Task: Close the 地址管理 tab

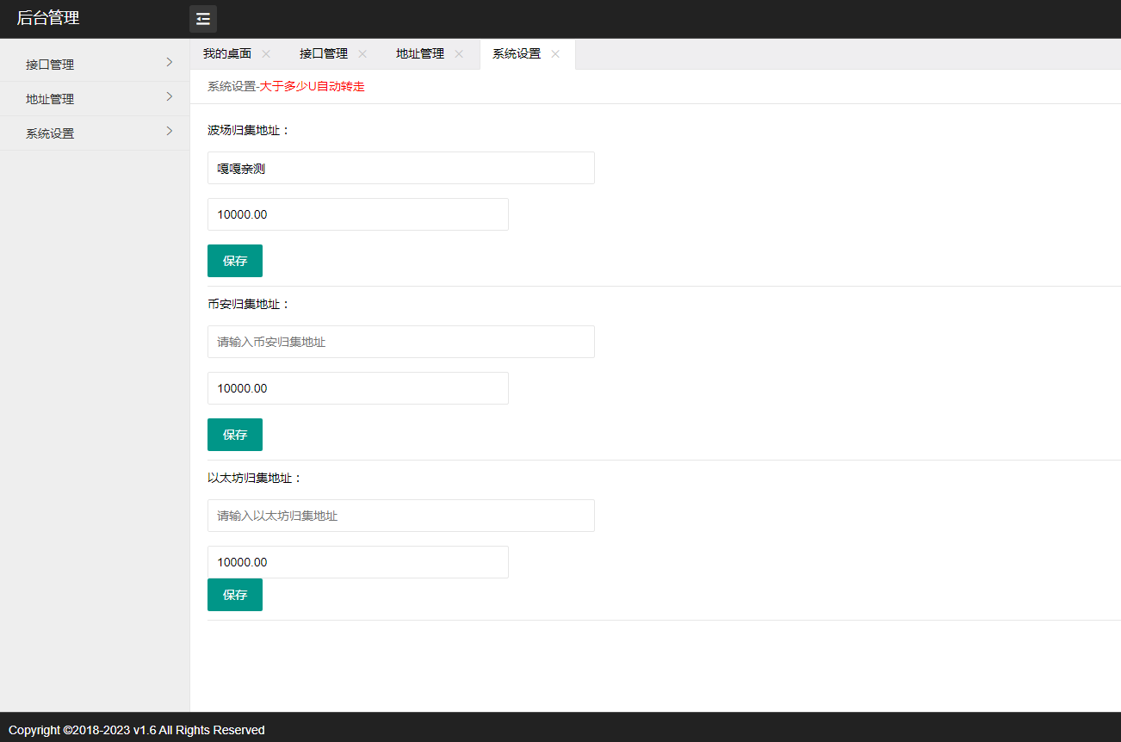Action: click(x=459, y=53)
